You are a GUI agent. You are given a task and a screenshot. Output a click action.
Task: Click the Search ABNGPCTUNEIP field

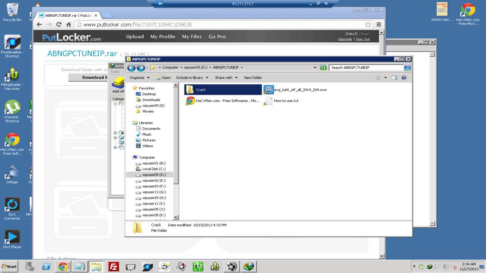coord(366,67)
